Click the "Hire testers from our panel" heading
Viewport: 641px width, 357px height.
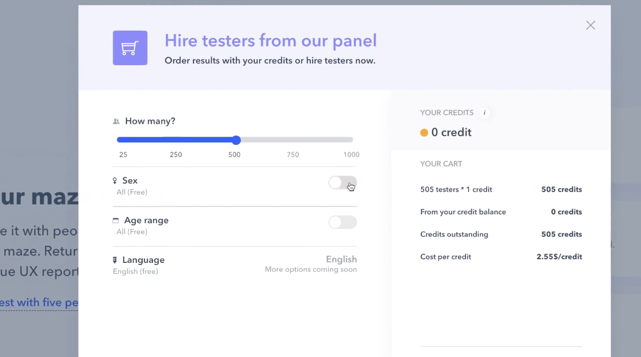coord(270,41)
